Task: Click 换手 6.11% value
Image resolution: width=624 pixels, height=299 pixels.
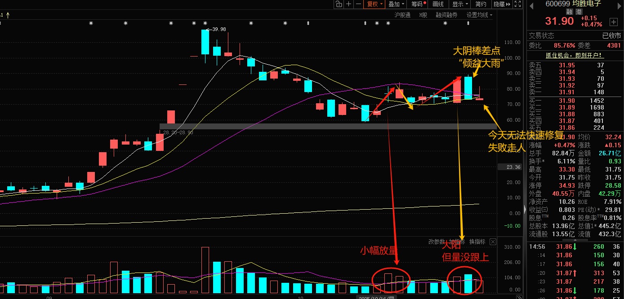Action: pos(566,161)
